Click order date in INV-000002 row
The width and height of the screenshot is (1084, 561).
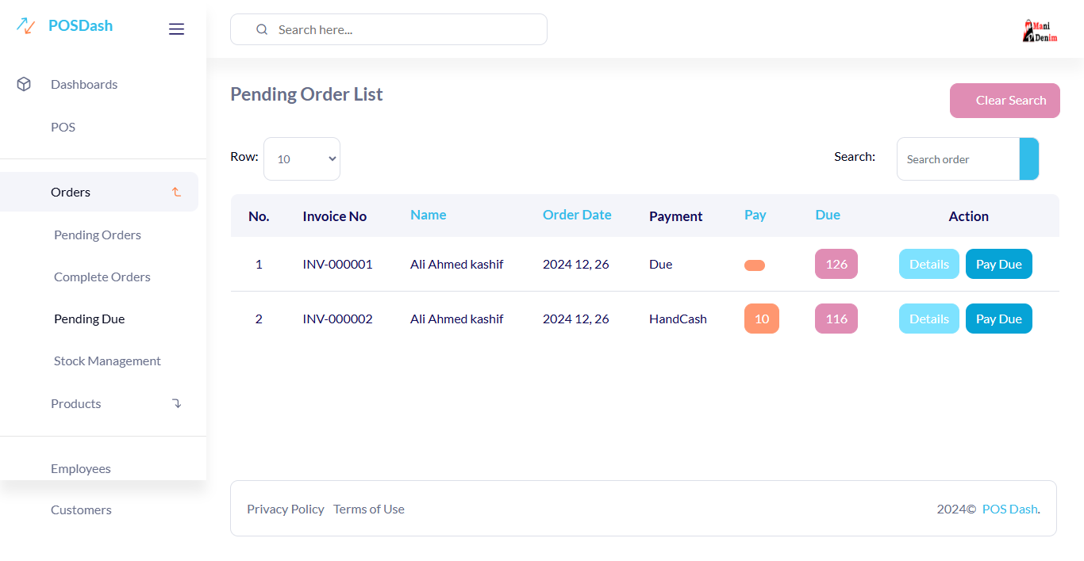[x=576, y=319]
